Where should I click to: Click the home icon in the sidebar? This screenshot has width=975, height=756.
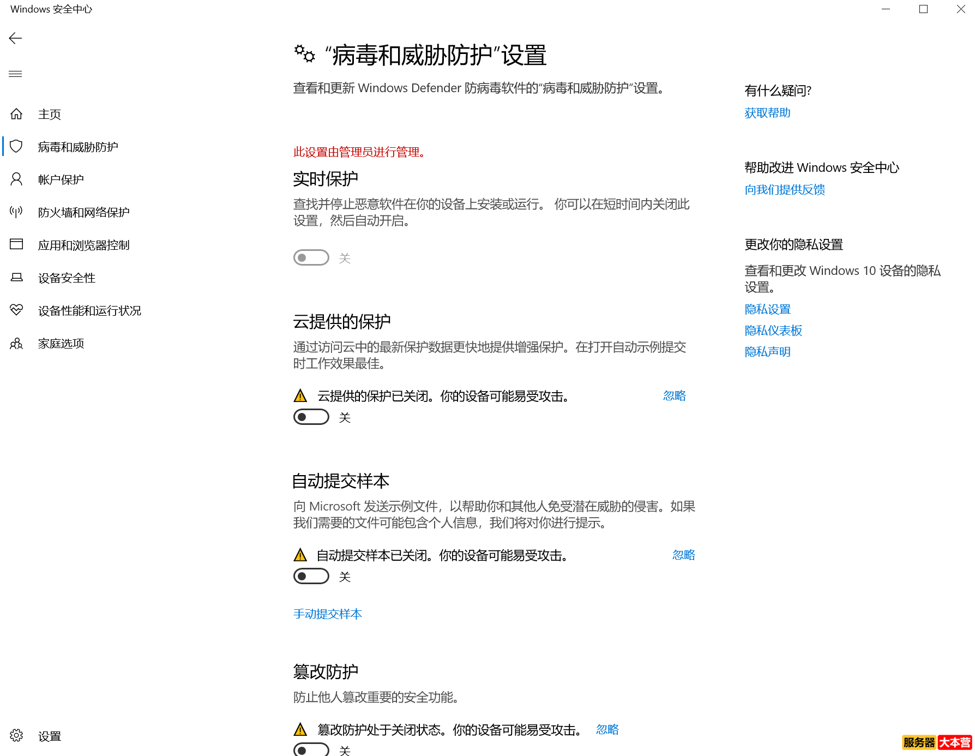coord(16,114)
